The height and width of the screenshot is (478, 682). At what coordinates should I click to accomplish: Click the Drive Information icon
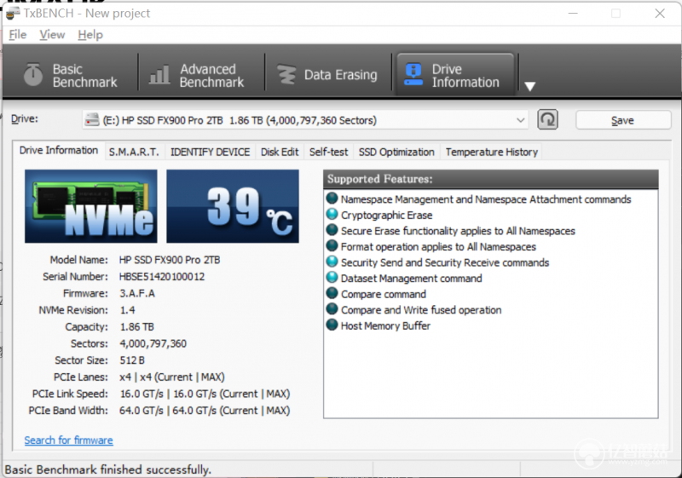tap(413, 74)
